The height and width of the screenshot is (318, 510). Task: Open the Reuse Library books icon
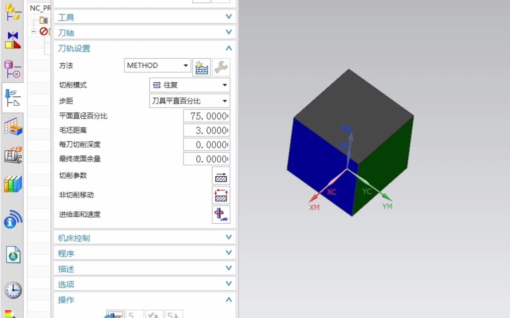pos(13,184)
